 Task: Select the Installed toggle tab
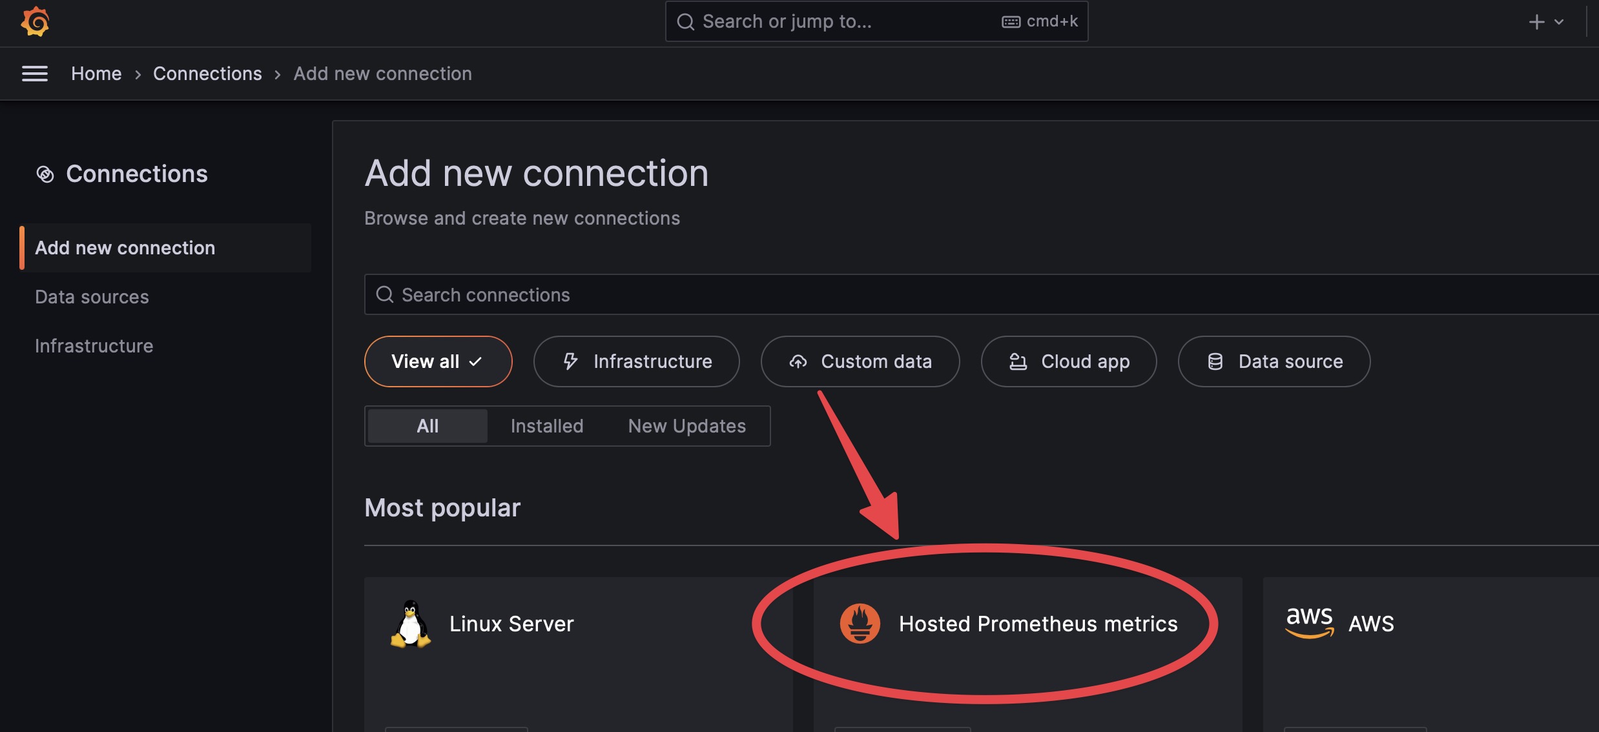pos(546,425)
